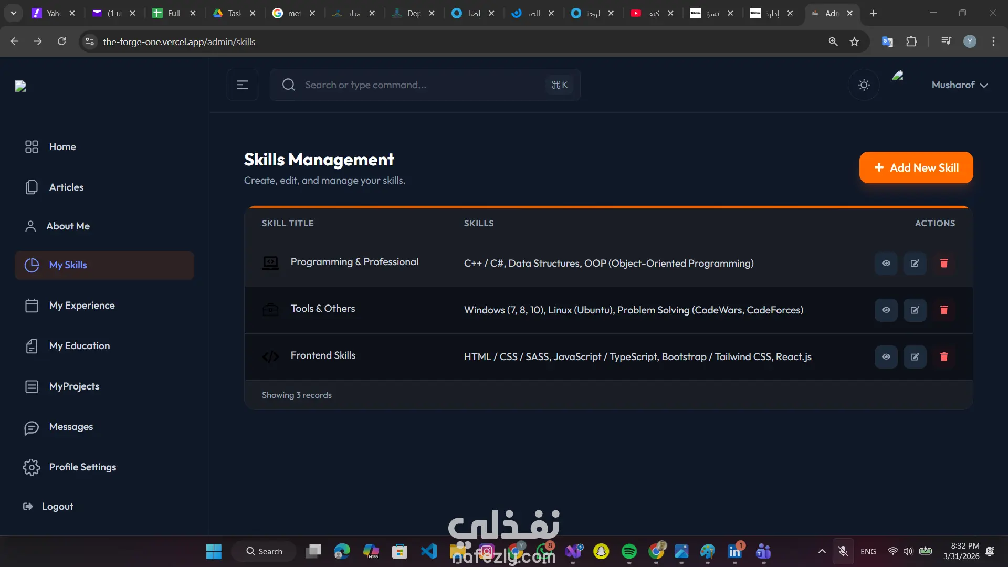This screenshot has width=1008, height=567.
Task: Open My Experience in sidebar
Action: [81, 306]
